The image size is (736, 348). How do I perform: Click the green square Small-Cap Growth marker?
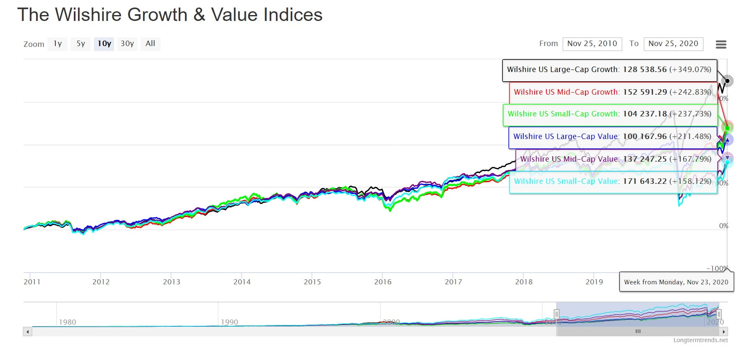[728, 128]
